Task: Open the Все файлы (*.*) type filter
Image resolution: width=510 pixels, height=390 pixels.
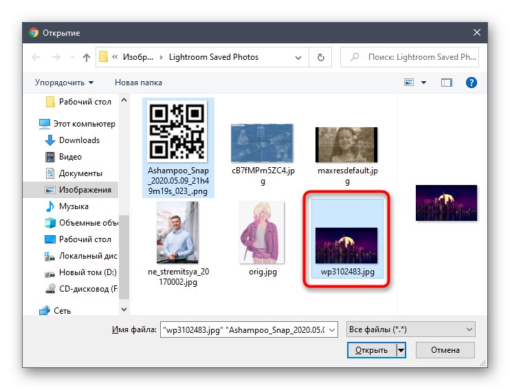Action: click(x=411, y=329)
